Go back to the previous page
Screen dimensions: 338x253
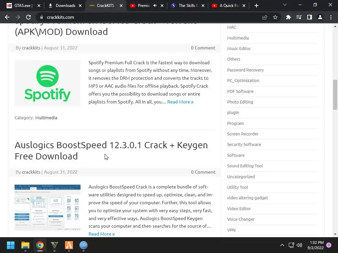coord(7,17)
